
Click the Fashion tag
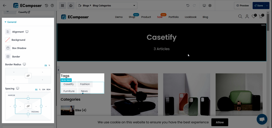[x=85, y=84]
